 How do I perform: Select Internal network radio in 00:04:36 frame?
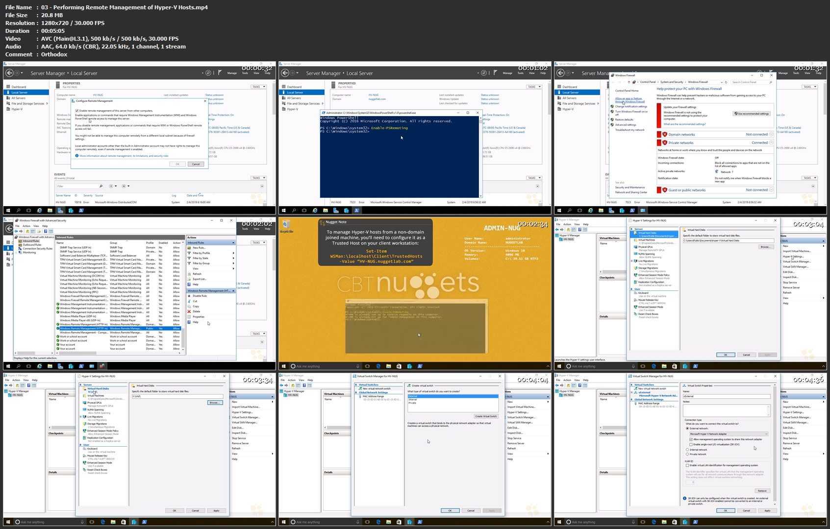(x=687, y=450)
